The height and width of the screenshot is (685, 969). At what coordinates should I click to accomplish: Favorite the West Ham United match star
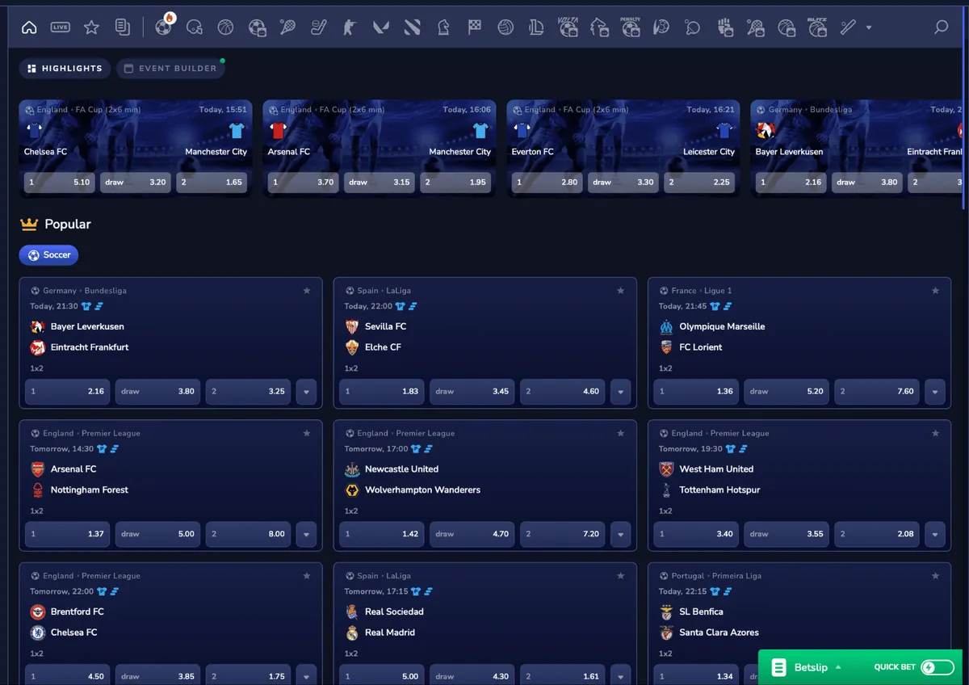pyautogui.click(x=935, y=433)
